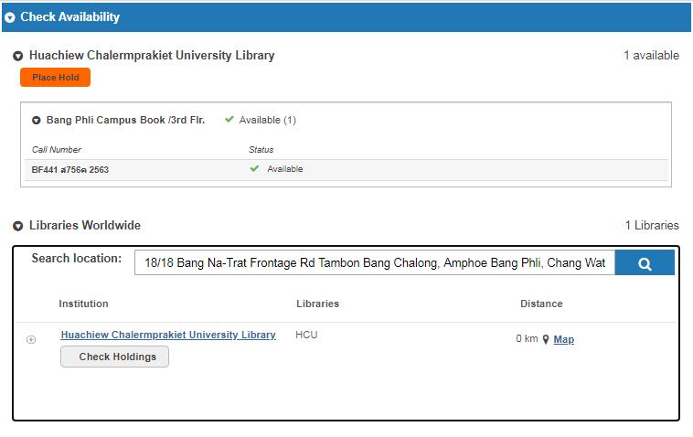Viewport: 693px width, 437px height.
Task: Click the orange Place Hold button
Action: (x=55, y=78)
